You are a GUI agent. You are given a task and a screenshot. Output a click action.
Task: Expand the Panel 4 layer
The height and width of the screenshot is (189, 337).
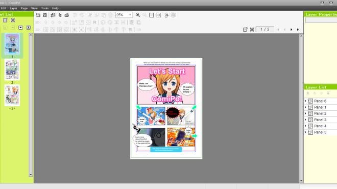[305, 126]
